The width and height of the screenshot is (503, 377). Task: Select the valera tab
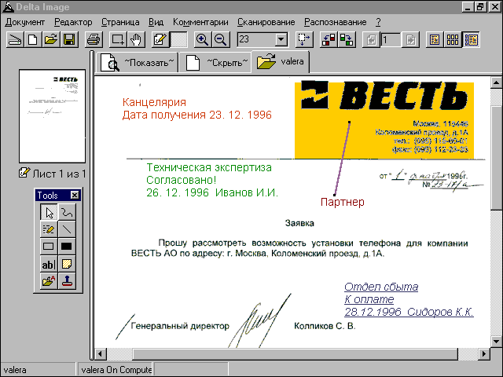click(281, 62)
